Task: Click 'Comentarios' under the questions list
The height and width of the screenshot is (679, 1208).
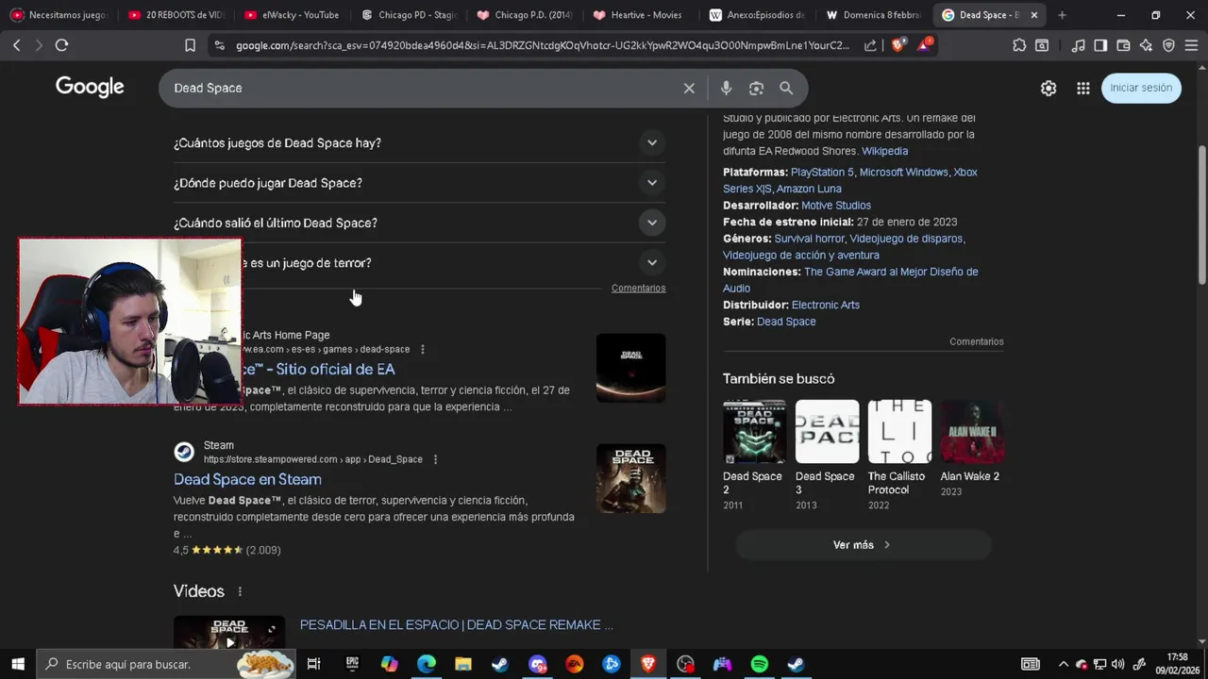Action: (638, 289)
